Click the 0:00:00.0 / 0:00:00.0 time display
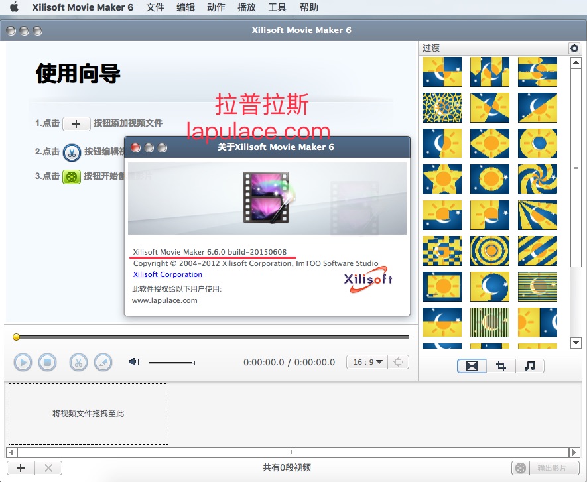 [x=289, y=362]
